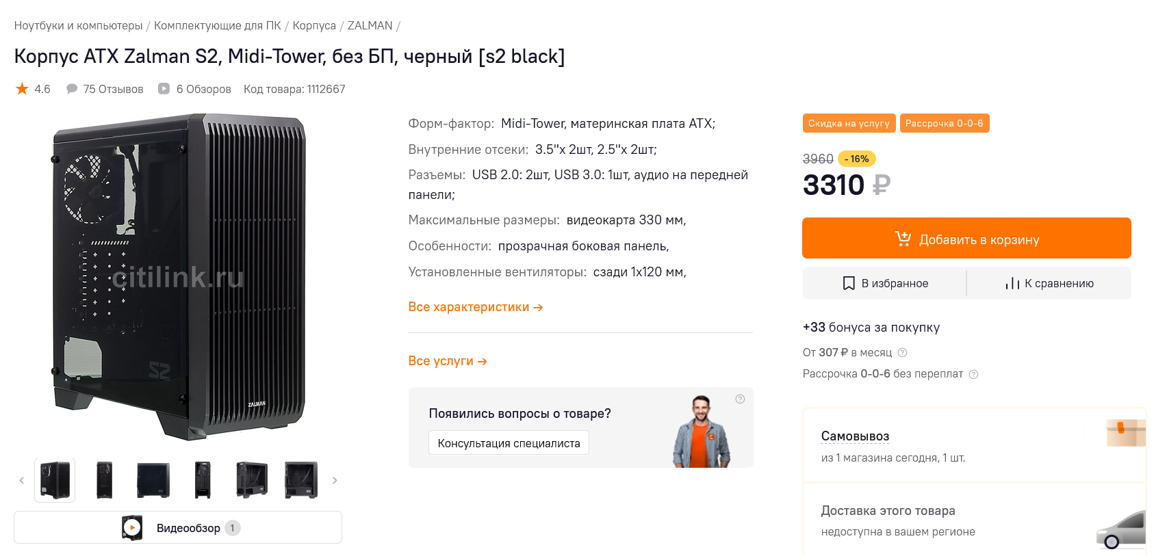The image size is (1167, 556).
Task: Click the monthly payment help question icon
Action: [902, 353]
